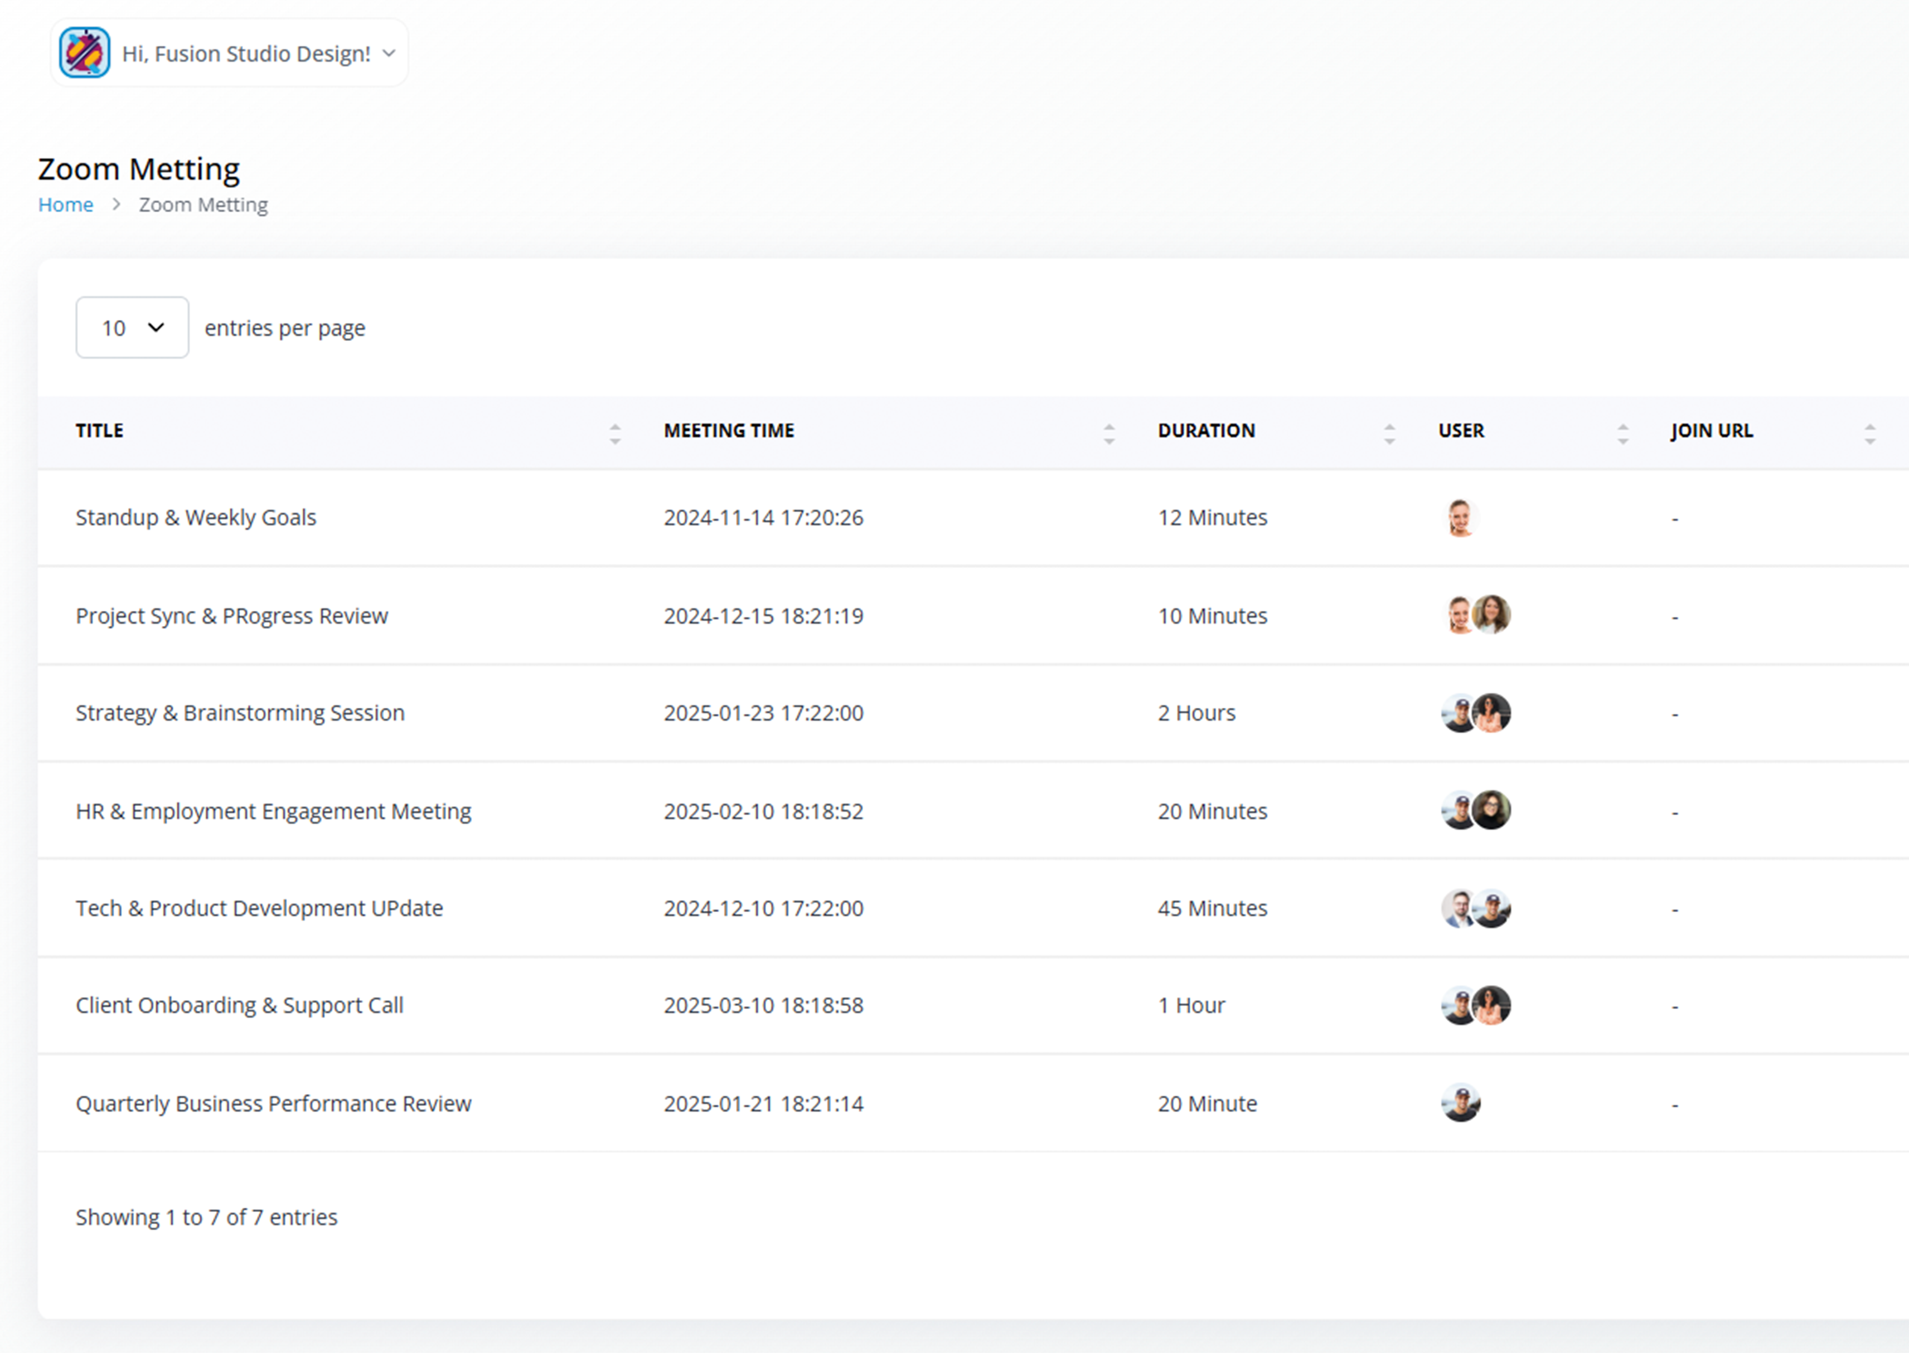The height and width of the screenshot is (1353, 1909).
Task: Sort by User column arrows
Action: click(x=1622, y=433)
